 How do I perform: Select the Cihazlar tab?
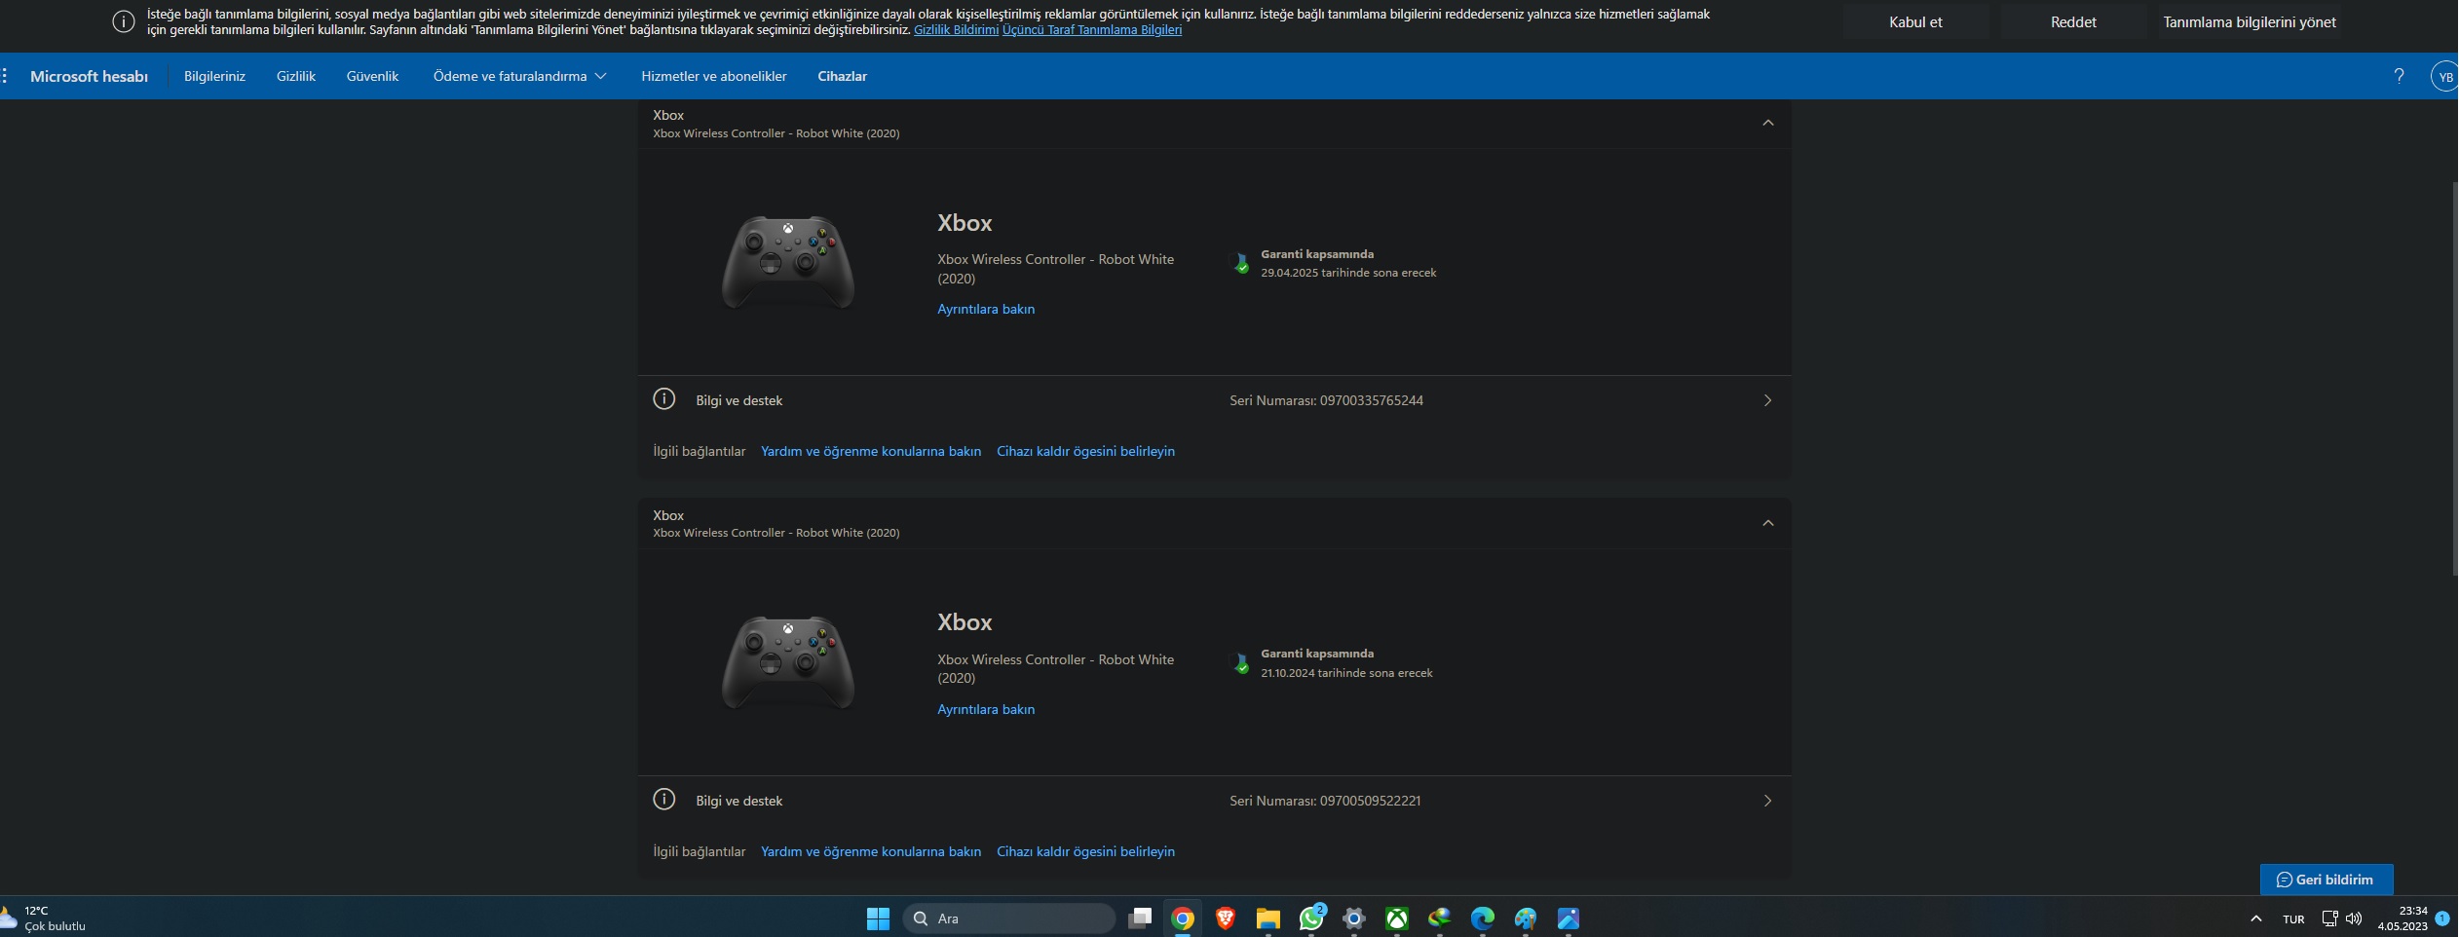pyautogui.click(x=842, y=76)
